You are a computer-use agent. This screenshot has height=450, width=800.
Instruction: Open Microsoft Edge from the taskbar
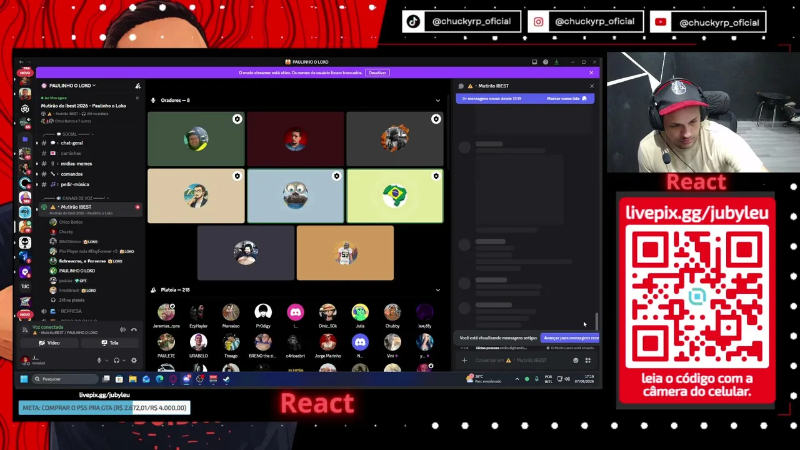[159, 379]
